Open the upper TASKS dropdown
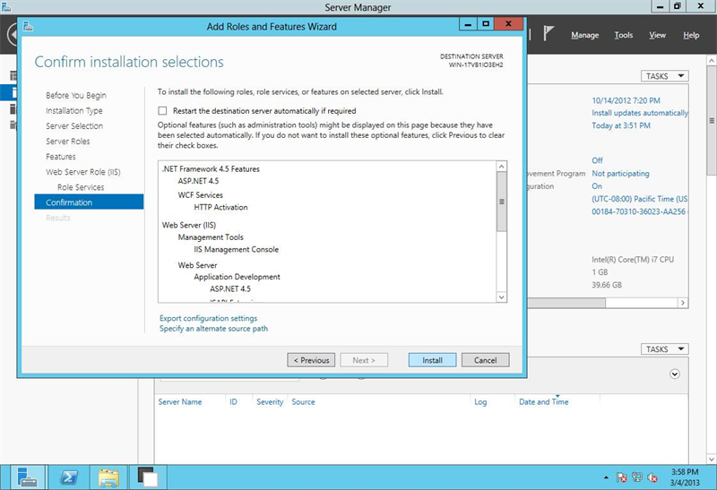Screen dimensions: 717x490 point(664,76)
